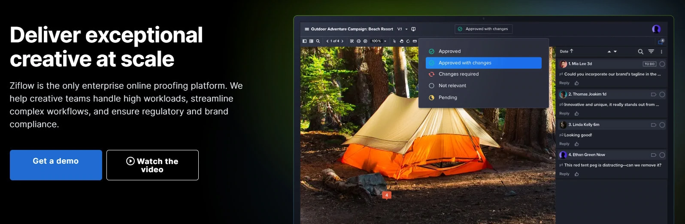Viewport: 685px width, 224px height.
Task: Click the search icon in the proof toolbar
Action: pyautogui.click(x=318, y=41)
